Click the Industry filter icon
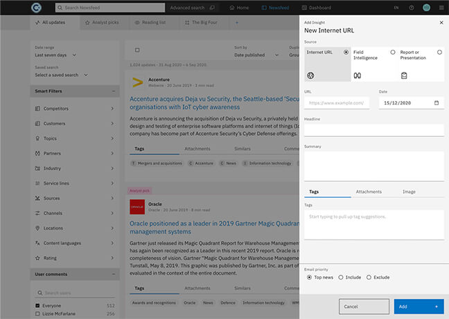This screenshot has width=449, height=319. [37, 168]
